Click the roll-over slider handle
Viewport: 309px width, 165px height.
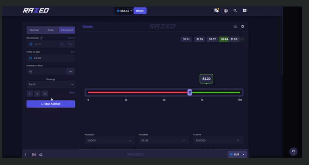coord(190,92)
